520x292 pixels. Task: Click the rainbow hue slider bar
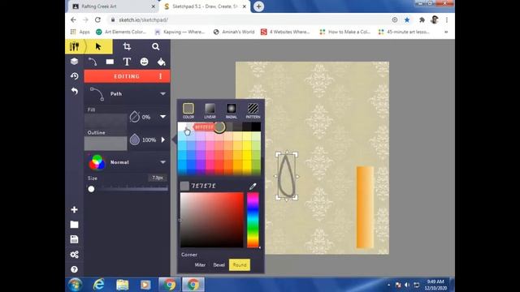pyautogui.click(x=253, y=220)
